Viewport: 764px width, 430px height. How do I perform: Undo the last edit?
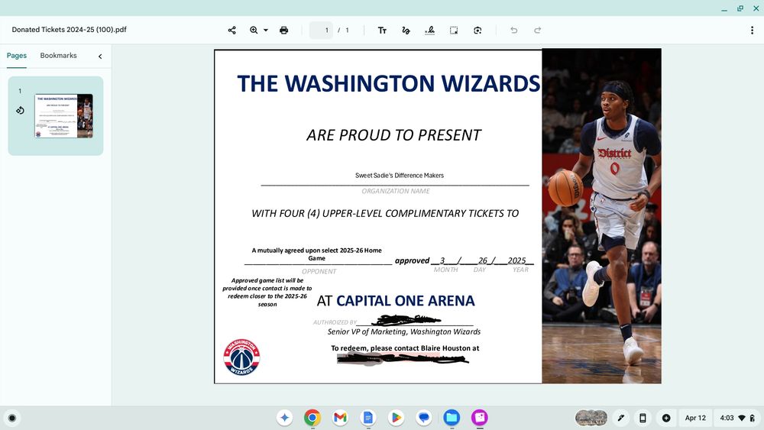tap(513, 31)
